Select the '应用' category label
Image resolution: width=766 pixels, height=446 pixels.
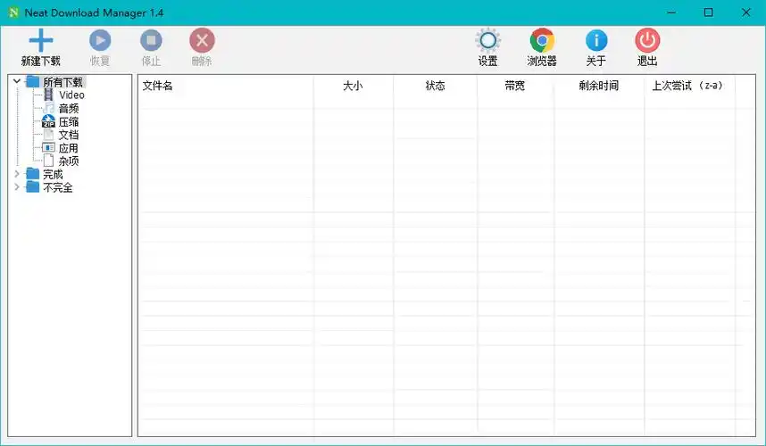point(69,148)
